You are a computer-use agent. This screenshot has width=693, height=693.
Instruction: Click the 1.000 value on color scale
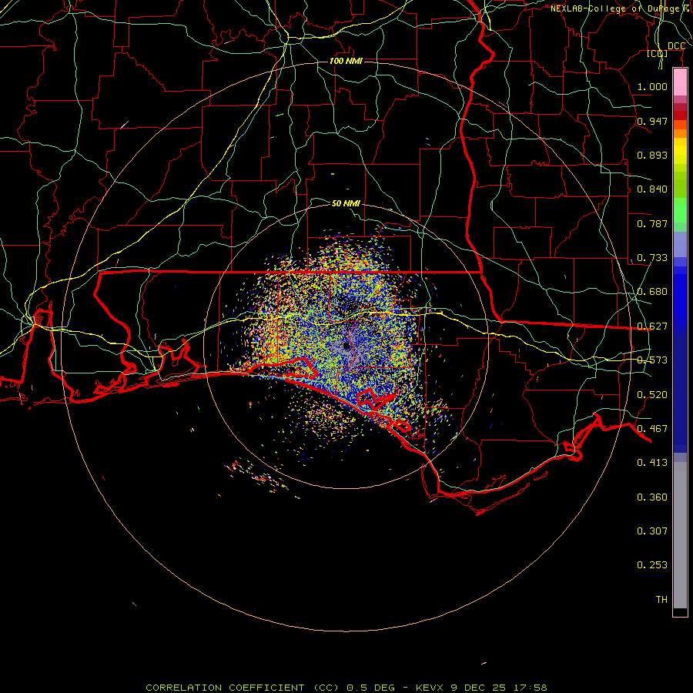(x=652, y=86)
